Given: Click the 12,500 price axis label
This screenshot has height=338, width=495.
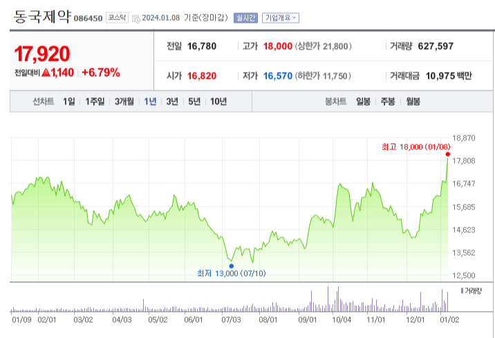Looking at the screenshot, I should 464,276.
